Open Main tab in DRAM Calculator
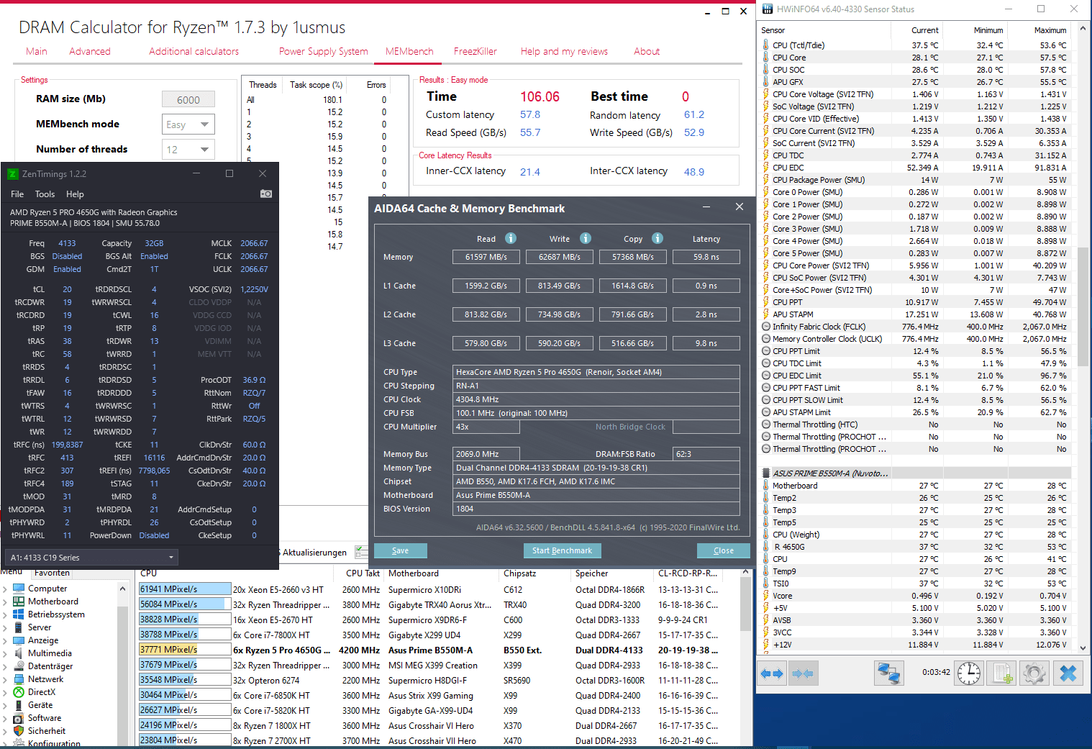This screenshot has width=1092, height=749. (x=37, y=51)
